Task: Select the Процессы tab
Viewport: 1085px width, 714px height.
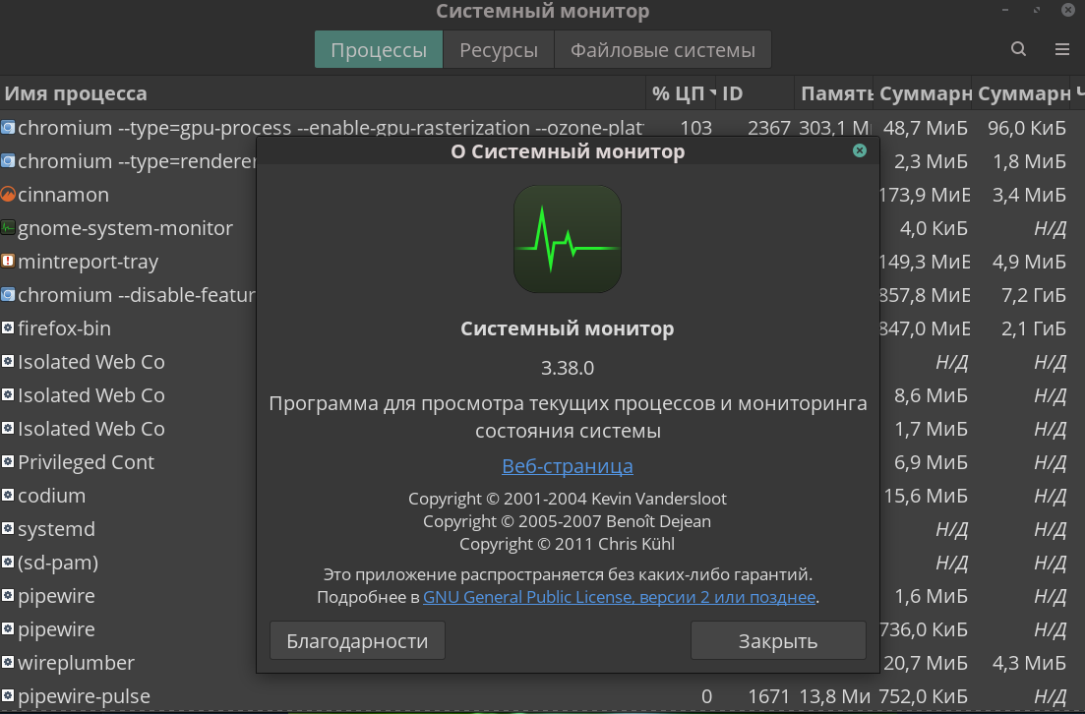Action: [379, 50]
